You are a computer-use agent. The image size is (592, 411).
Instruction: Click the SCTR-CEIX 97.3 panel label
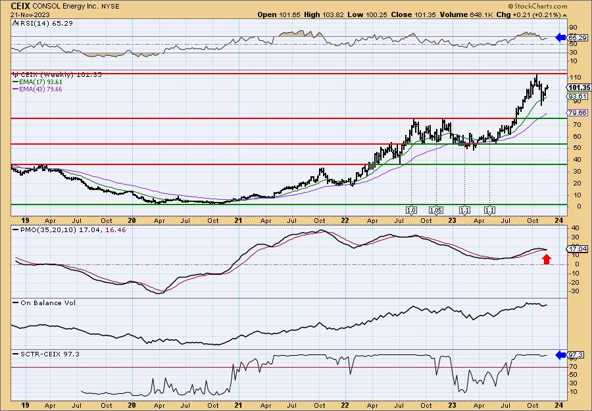click(46, 354)
